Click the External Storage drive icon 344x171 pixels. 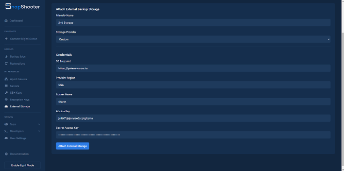6,106
